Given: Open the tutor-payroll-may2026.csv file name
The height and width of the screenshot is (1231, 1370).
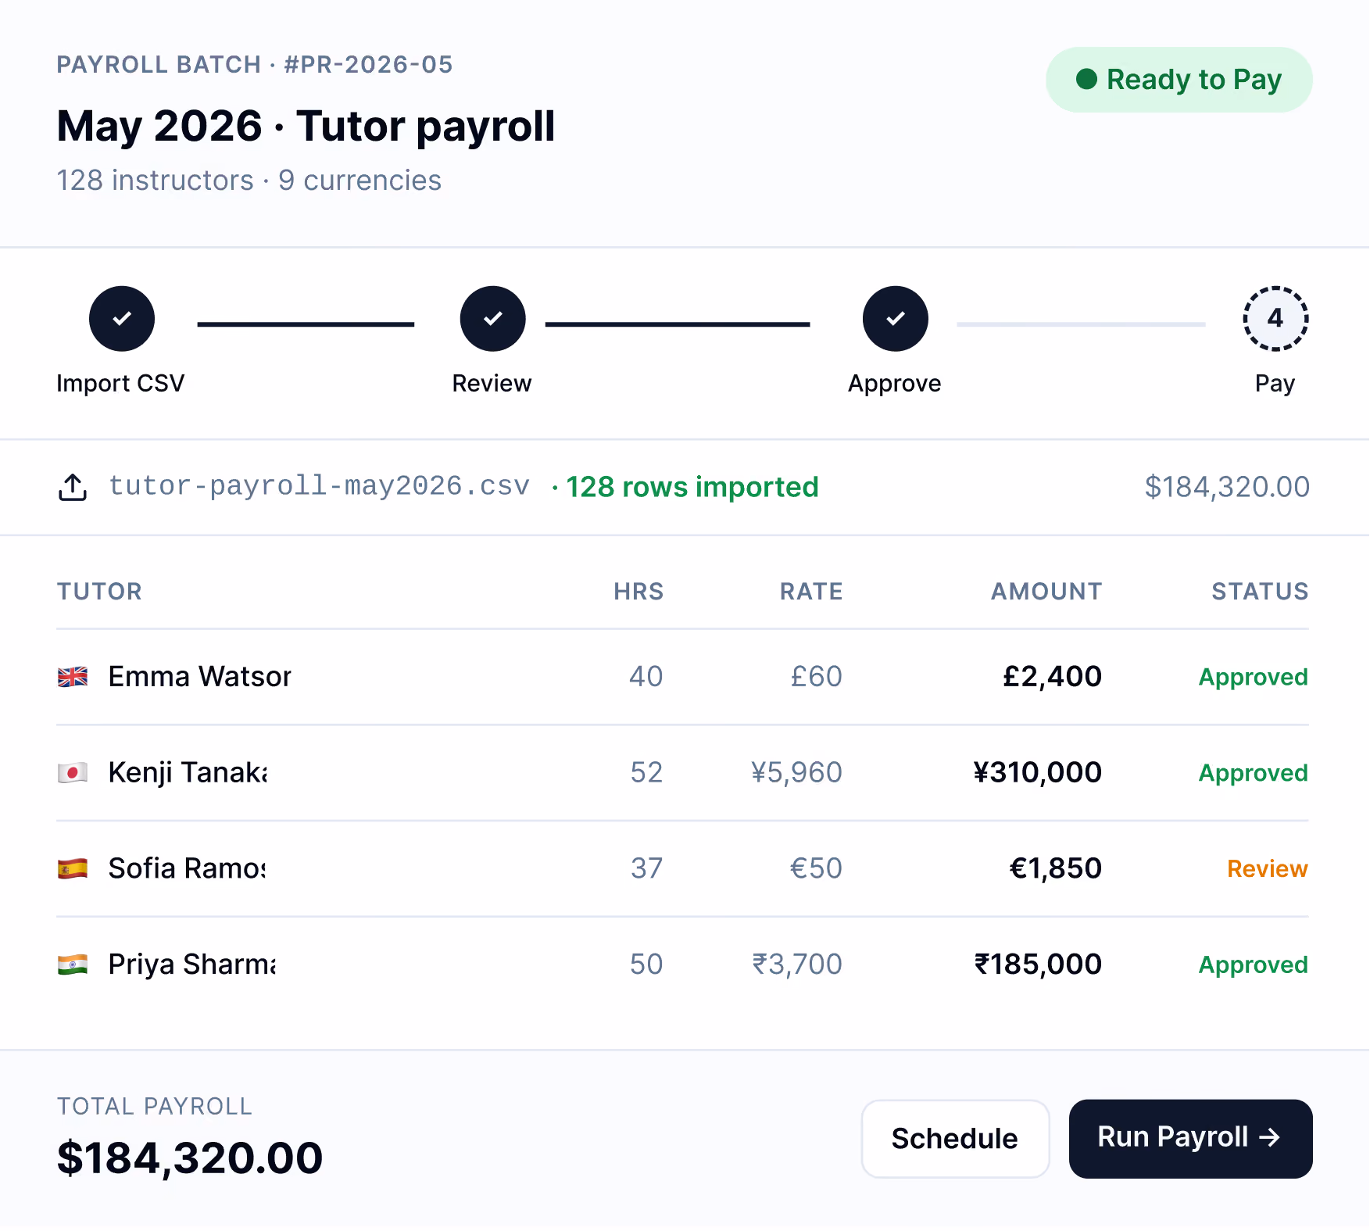Looking at the screenshot, I should [319, 486].
